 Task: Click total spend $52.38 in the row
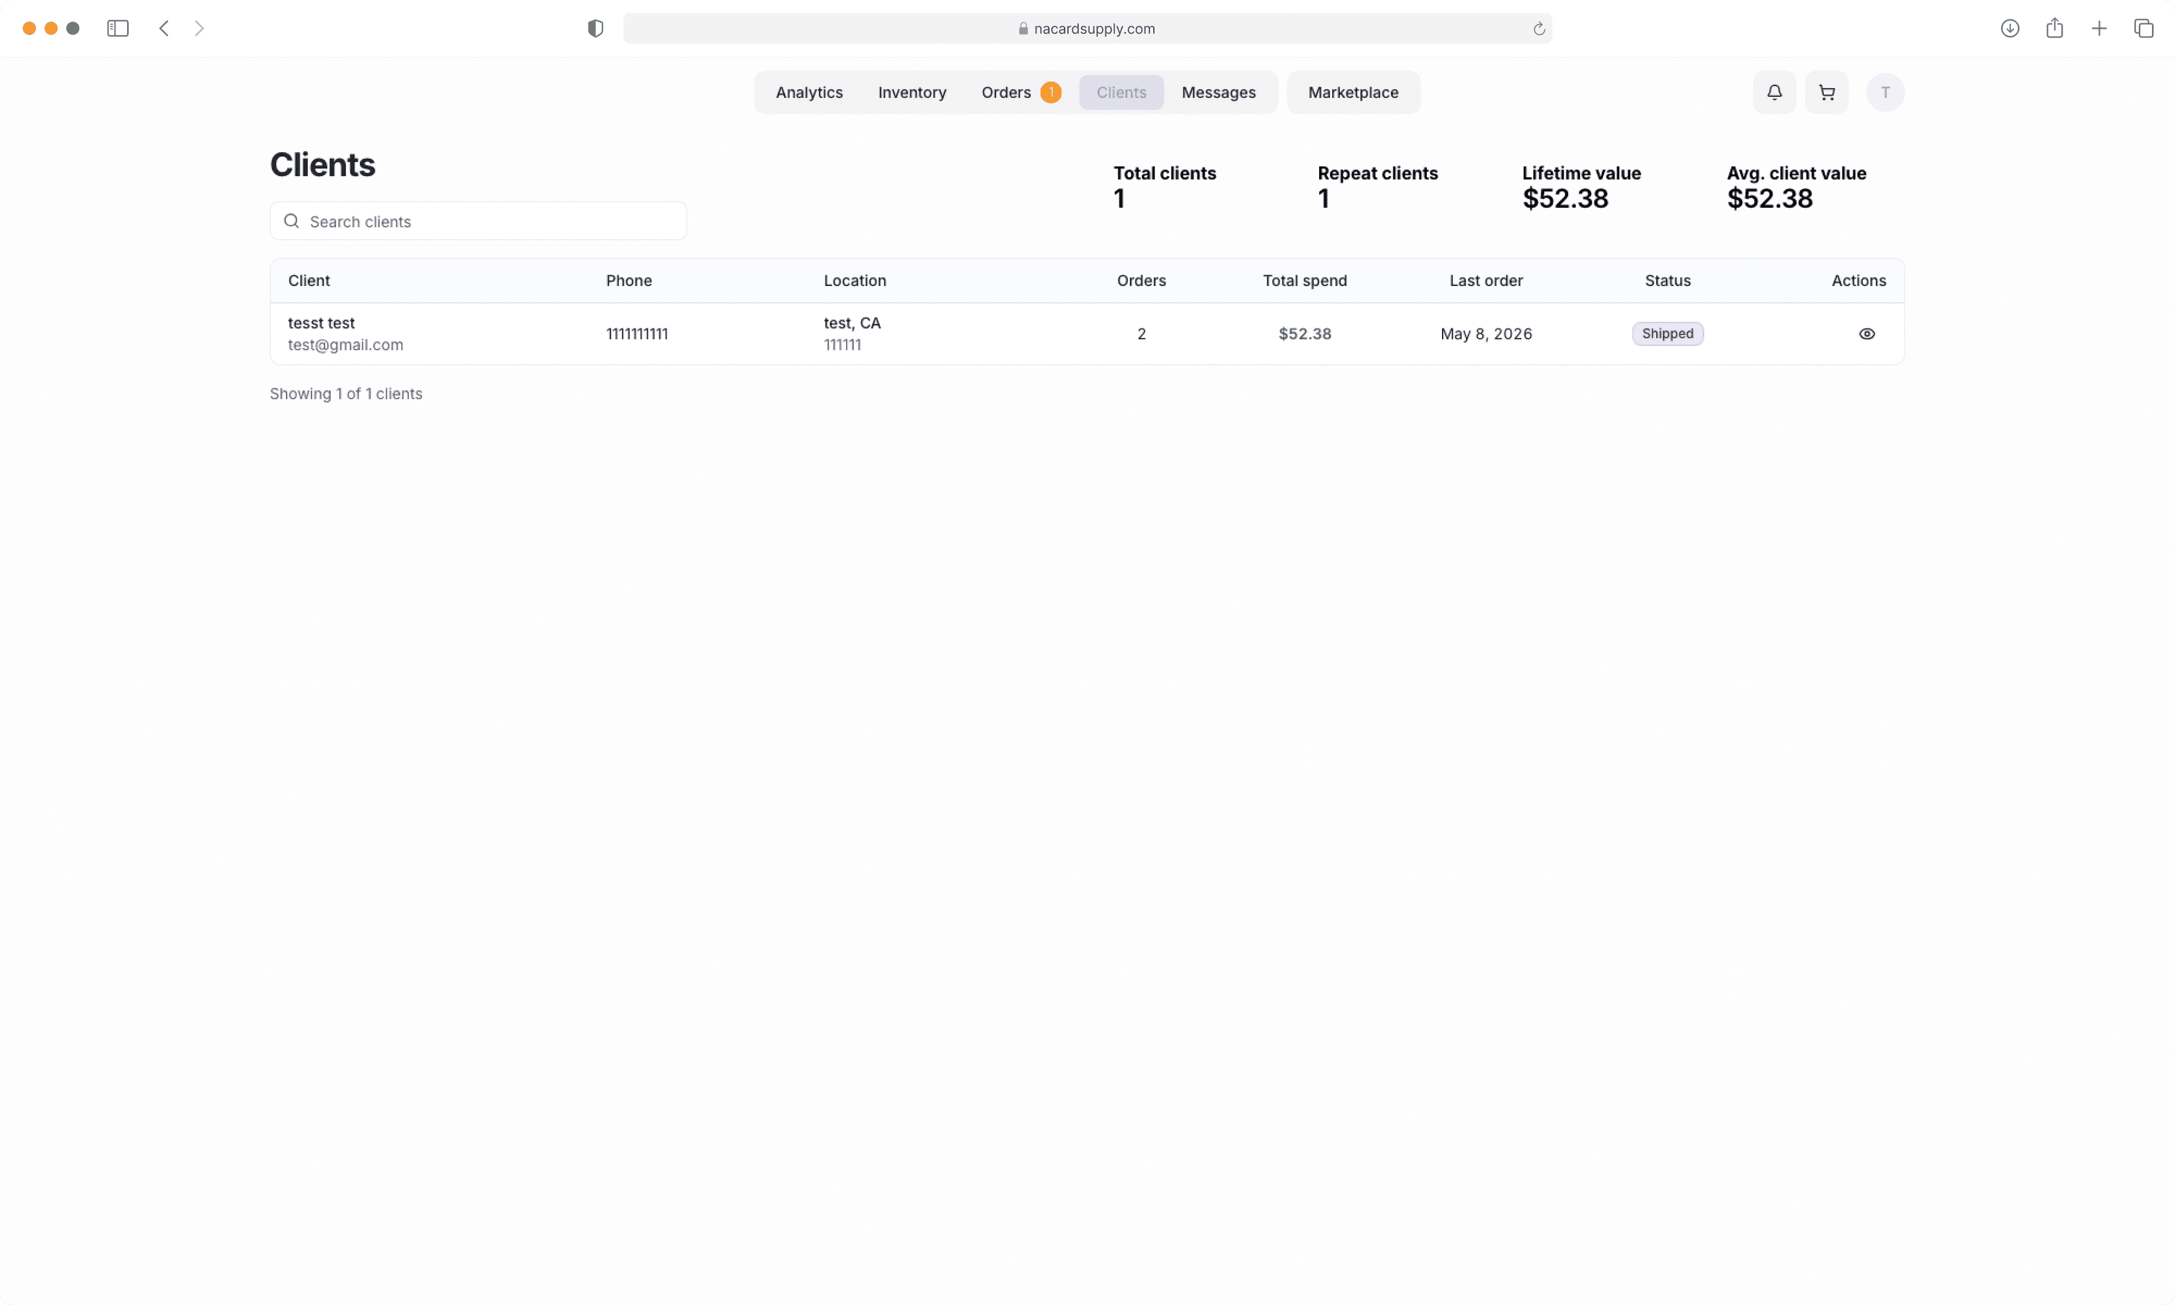click(1304, 333)
